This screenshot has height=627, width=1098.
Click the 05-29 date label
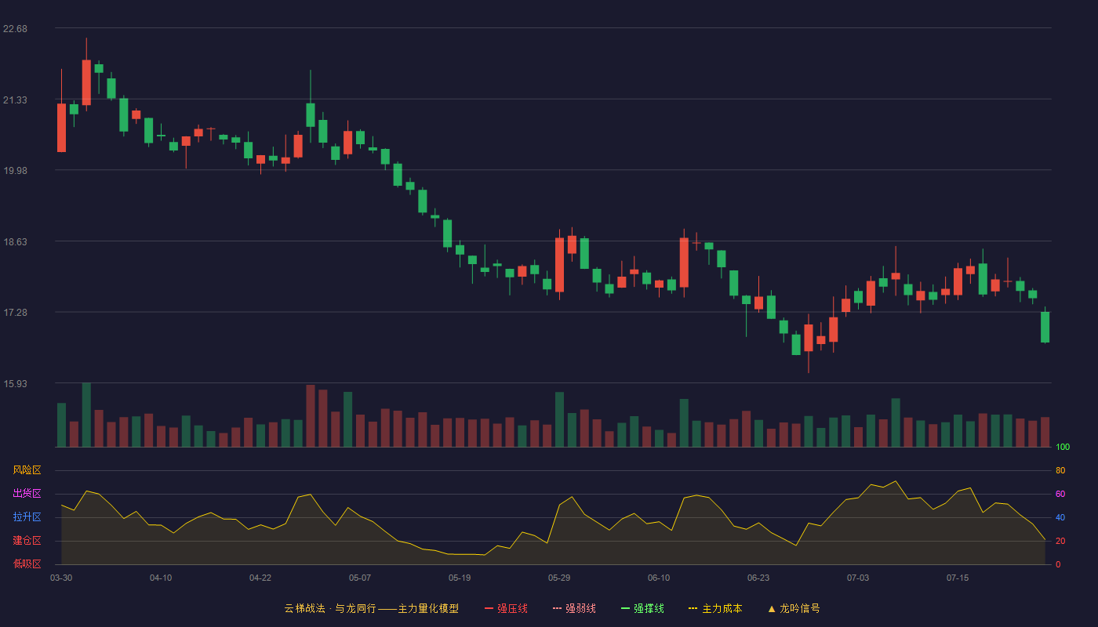[559, 578]
